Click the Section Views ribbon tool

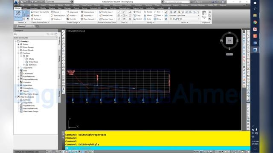pos(107,19)
